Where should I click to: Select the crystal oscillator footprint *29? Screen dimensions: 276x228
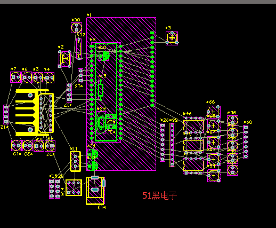(101, 122)
